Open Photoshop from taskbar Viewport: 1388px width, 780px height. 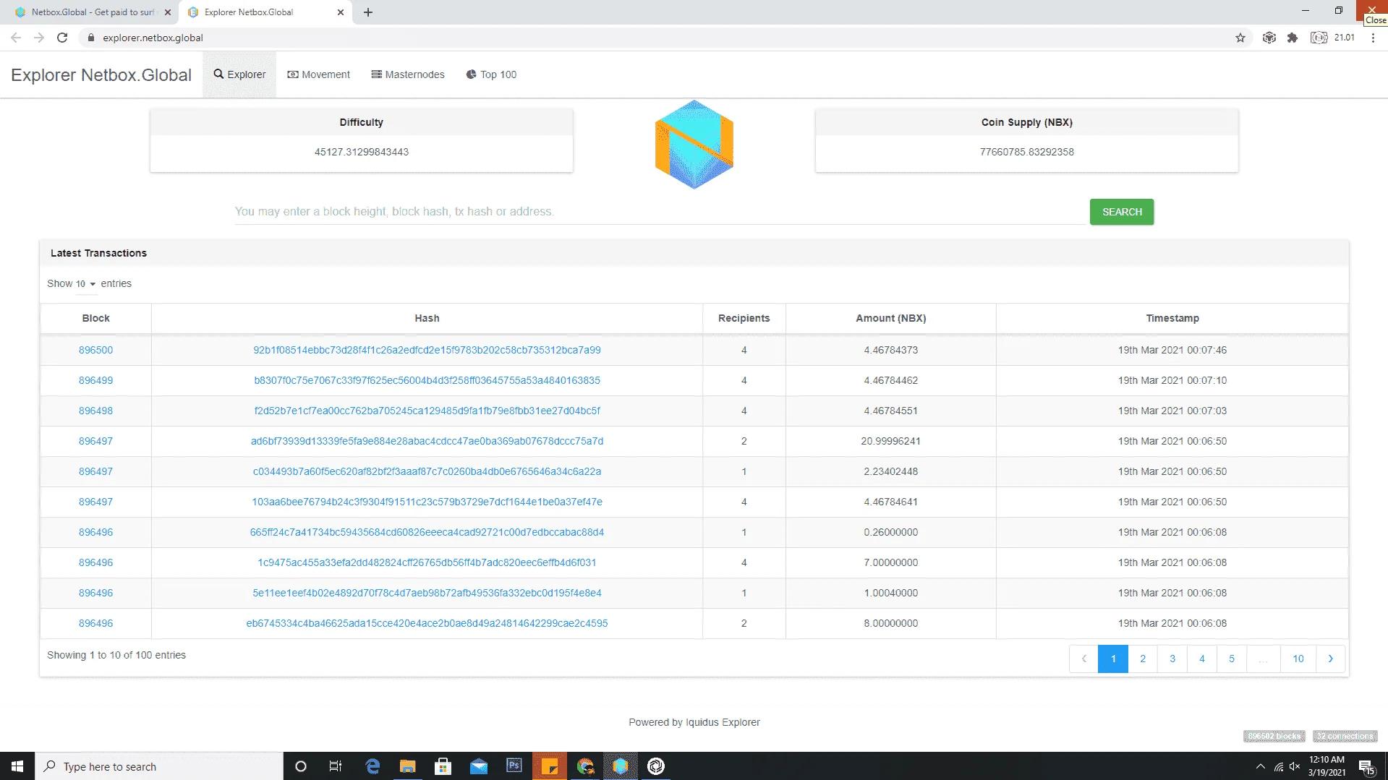(x=514, y=766)
